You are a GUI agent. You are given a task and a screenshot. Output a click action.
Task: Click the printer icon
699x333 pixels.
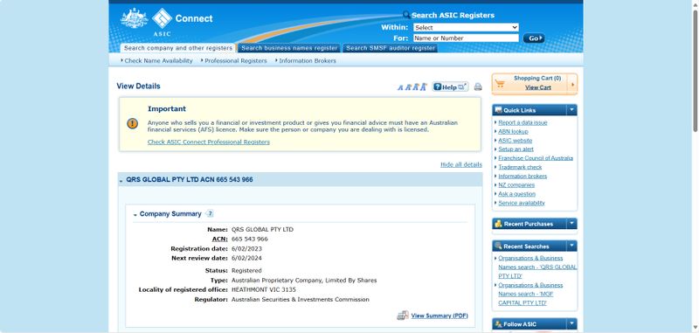pos(478,87)
